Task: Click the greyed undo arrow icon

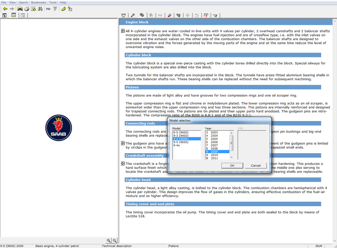Action: click(197, 15)
